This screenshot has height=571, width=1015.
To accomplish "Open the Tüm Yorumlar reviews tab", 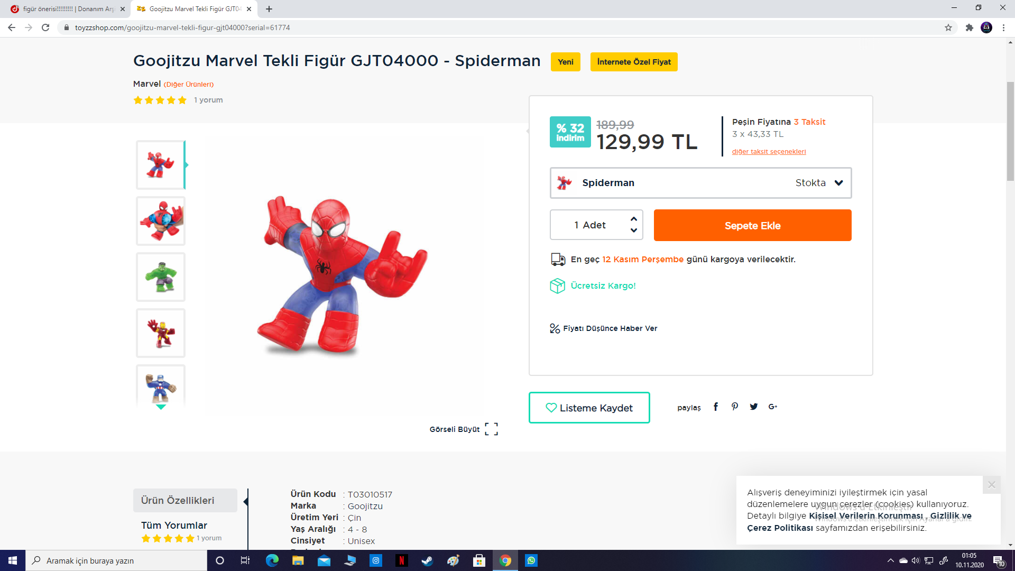I will [174, 526].
